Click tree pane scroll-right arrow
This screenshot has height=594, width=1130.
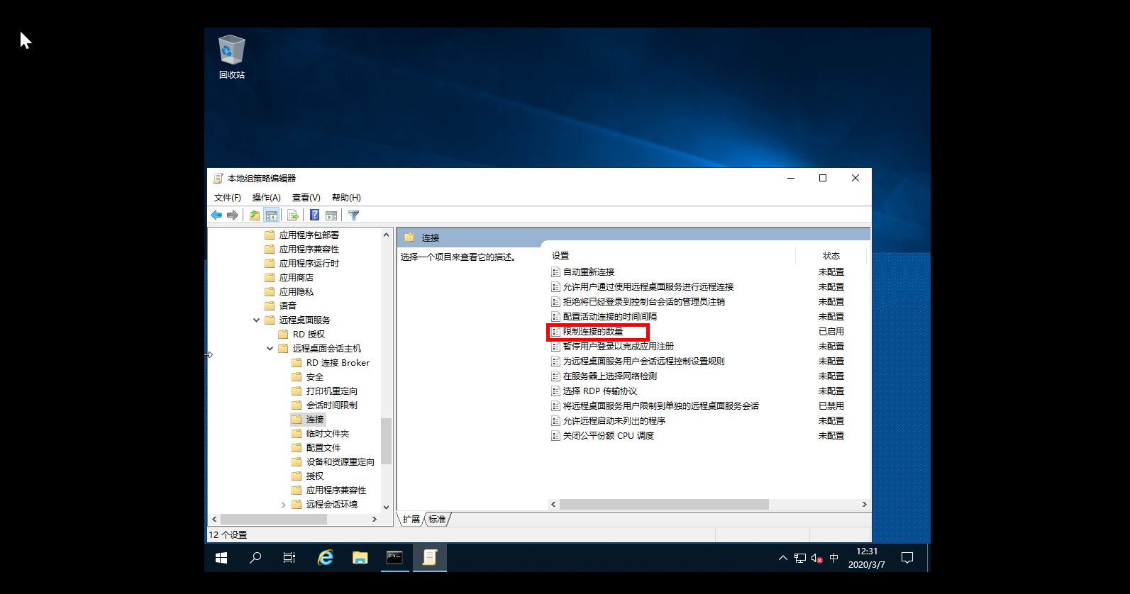pos(375,520)
